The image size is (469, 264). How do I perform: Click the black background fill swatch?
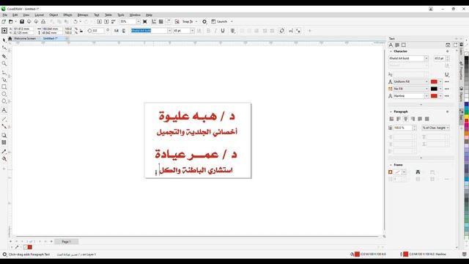(x=434, y=89)
